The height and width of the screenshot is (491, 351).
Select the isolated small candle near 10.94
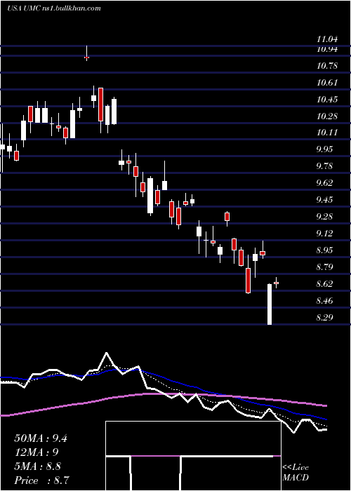click(87, 53)
